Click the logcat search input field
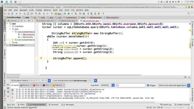This screenshot has width=194, height=109. 131,85
